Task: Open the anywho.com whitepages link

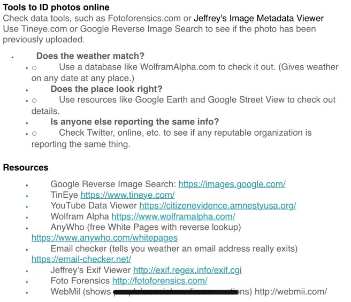Action: (104, 238)
